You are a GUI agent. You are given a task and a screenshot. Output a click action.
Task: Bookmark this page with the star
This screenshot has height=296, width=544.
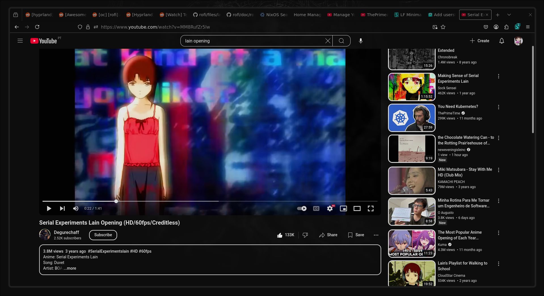point(443,27)
